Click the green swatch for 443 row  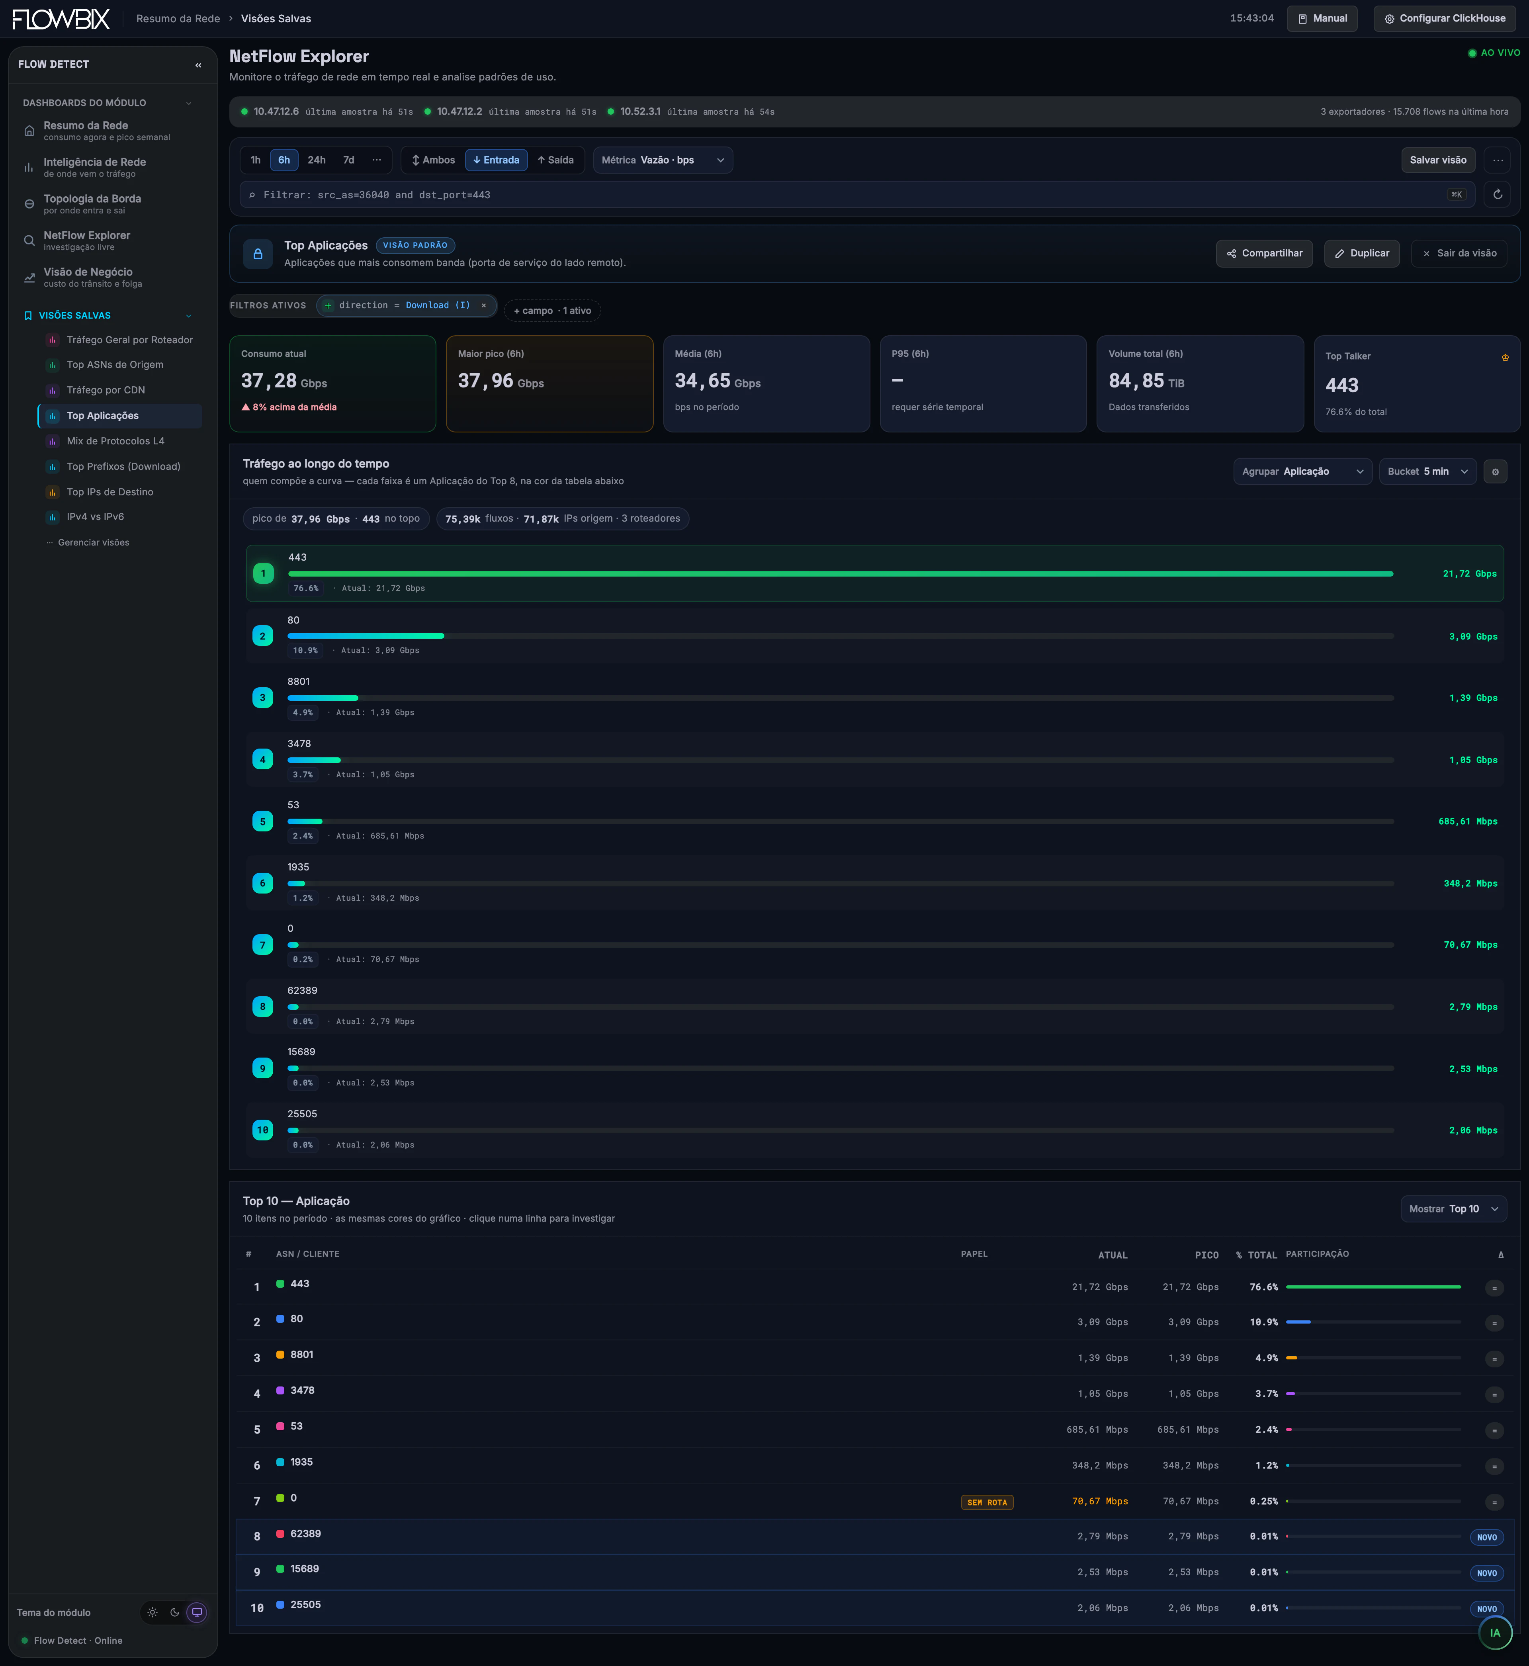pos(280,1284)
